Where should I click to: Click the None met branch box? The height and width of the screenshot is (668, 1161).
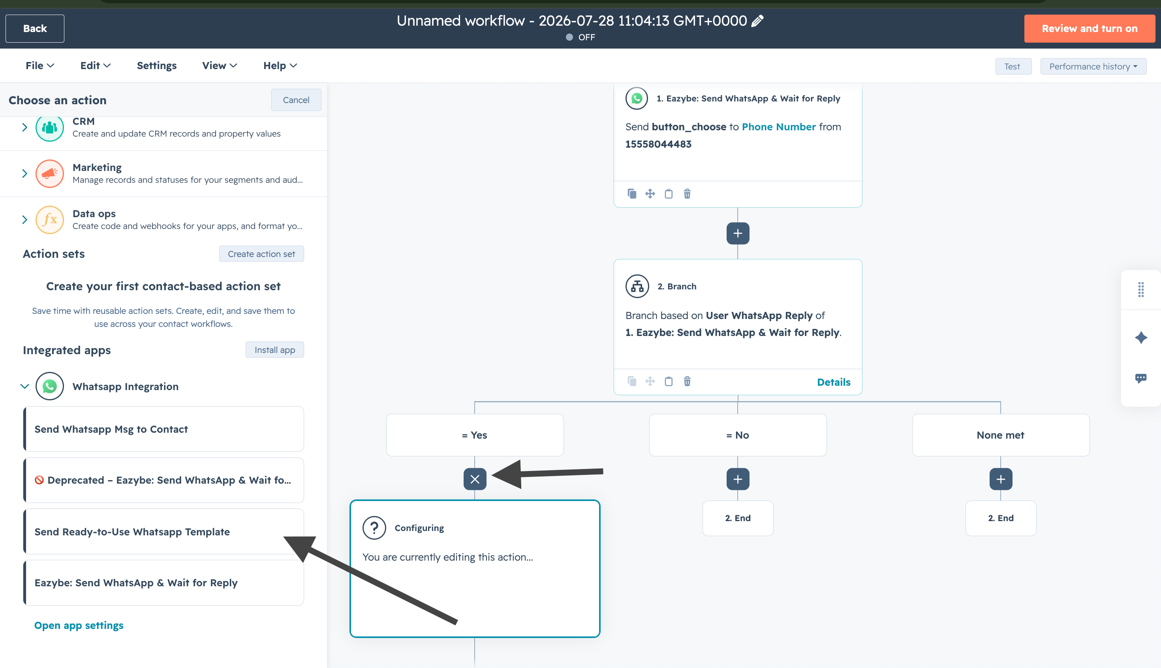[x=1000, y=435]
